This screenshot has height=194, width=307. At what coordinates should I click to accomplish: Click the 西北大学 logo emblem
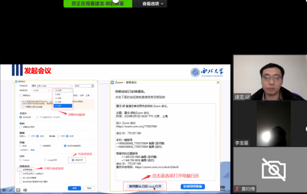(x=195, y=73)
